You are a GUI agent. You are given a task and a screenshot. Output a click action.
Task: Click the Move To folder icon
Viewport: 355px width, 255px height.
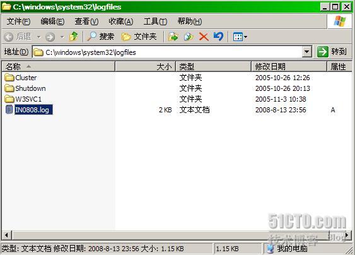coord(173,37)
